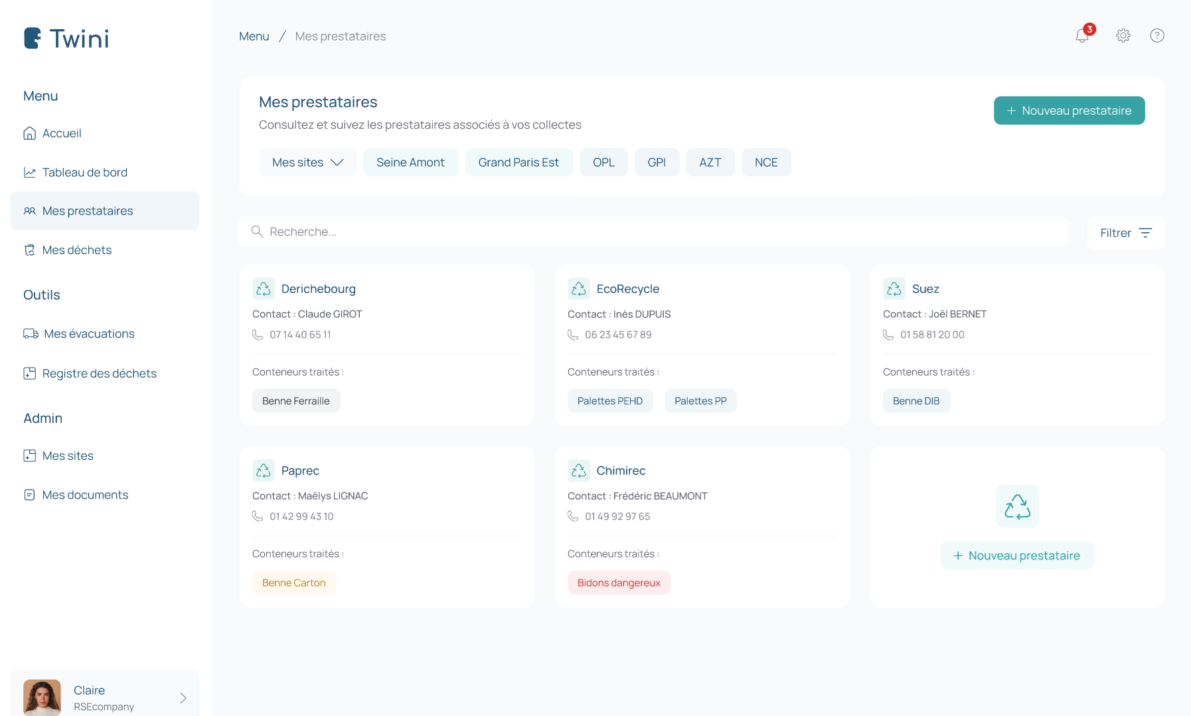Viewport: 1191px width, 716px height.
Task: Click the Mes sites sidebar icon
Action: click(29, 456)
